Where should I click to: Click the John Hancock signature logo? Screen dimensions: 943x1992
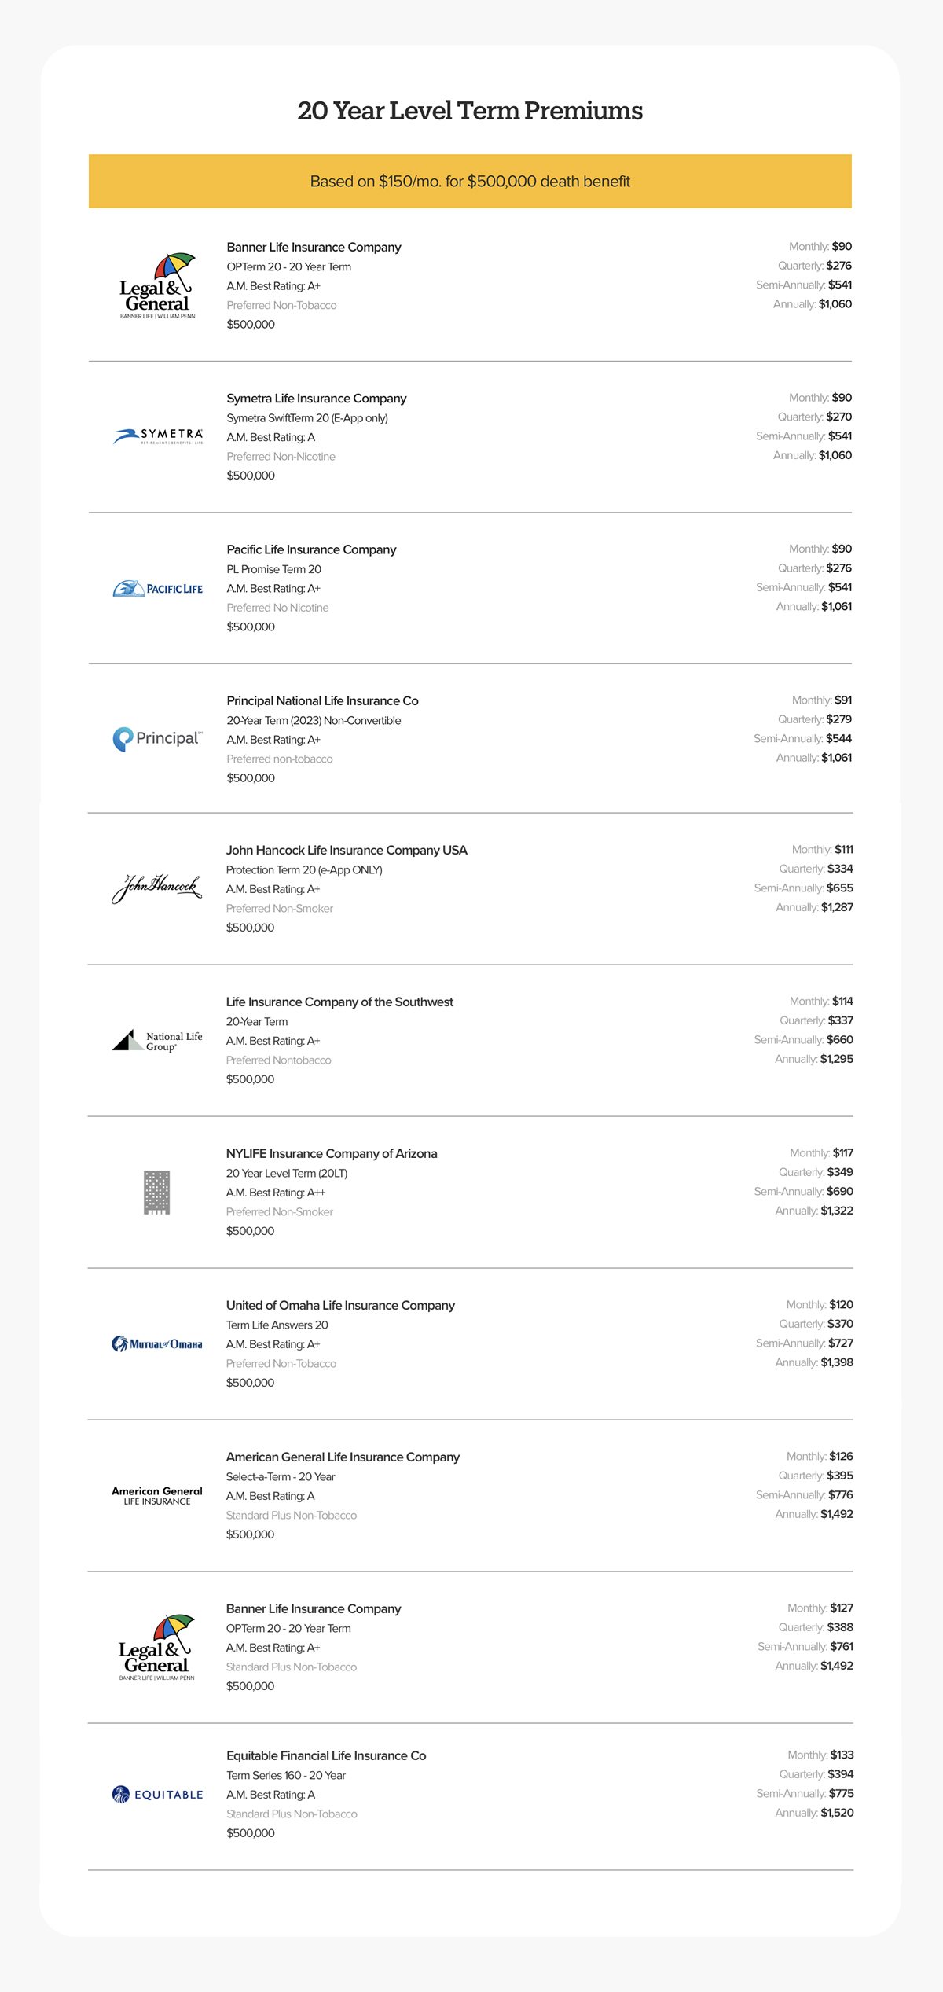tap(157, 888)
